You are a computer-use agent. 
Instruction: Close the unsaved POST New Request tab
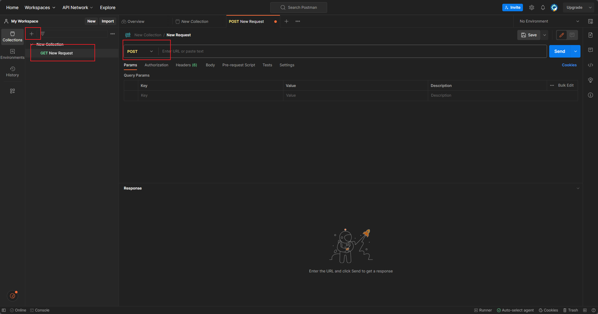point(276,22)
